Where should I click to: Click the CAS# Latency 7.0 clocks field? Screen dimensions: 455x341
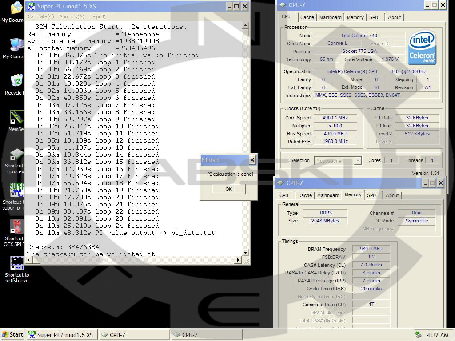(371, 265)
